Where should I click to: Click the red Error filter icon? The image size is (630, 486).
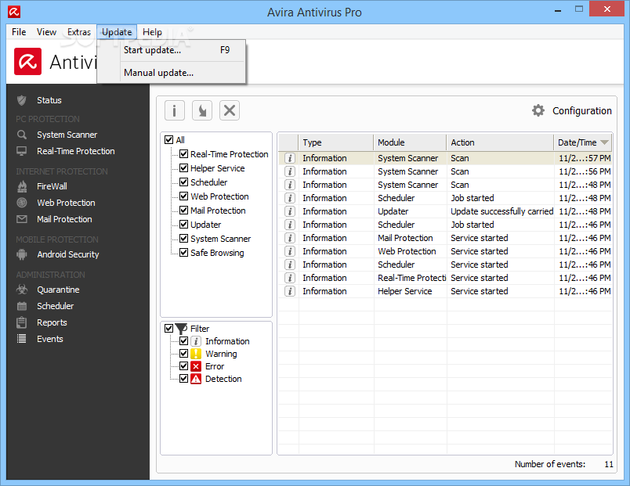(x=196, y=366)
